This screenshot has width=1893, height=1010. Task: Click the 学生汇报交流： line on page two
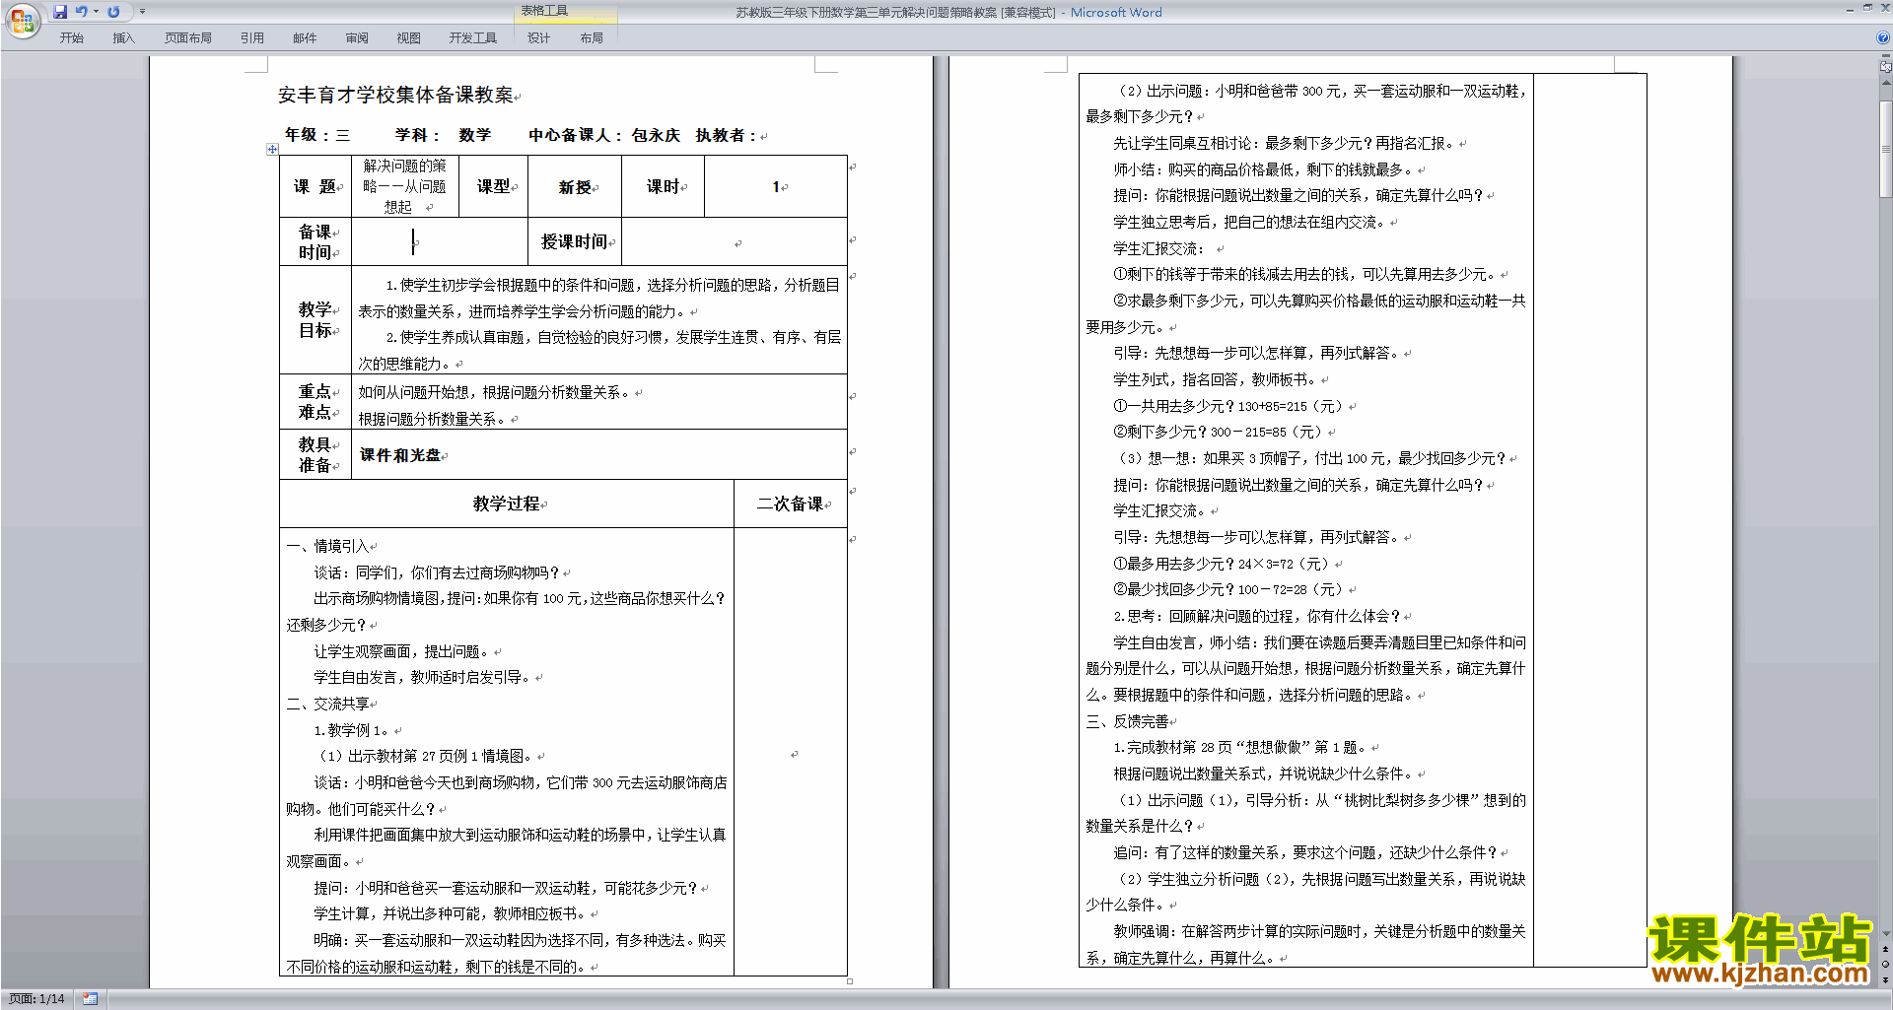point(1158,248)
